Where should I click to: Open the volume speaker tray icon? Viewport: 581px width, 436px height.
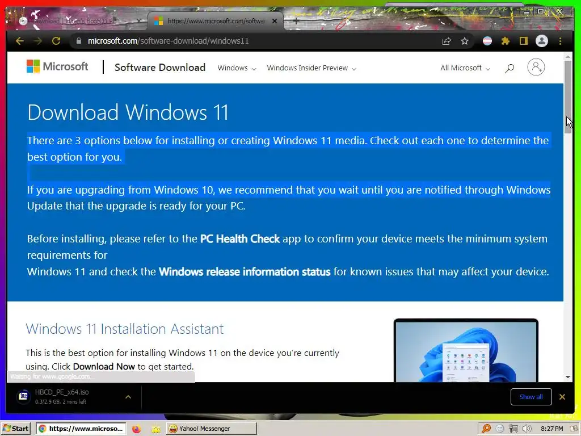click(527, 429)
